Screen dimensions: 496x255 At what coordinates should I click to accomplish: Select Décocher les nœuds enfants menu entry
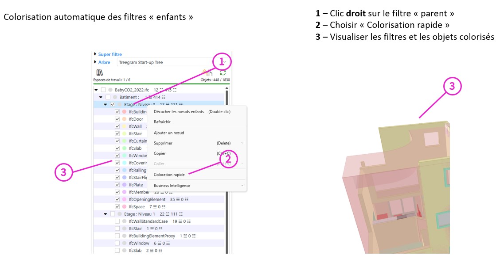(x=179, y=112)
